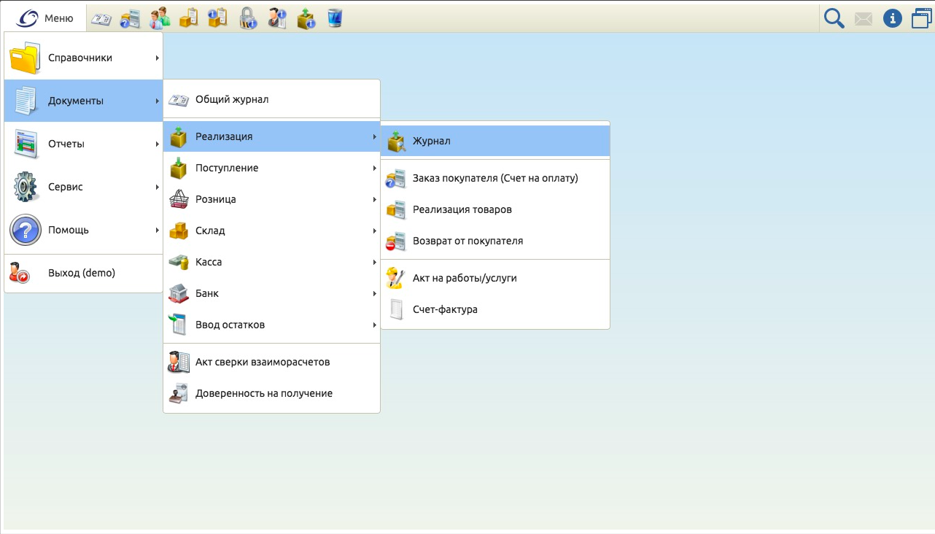Click the open journal book toolbar icon

(101, 18)
